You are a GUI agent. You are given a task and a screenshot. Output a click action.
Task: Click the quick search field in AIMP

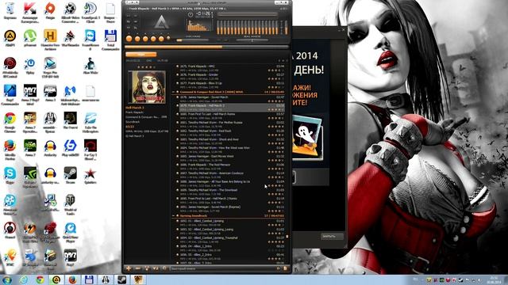coord(223,268)
